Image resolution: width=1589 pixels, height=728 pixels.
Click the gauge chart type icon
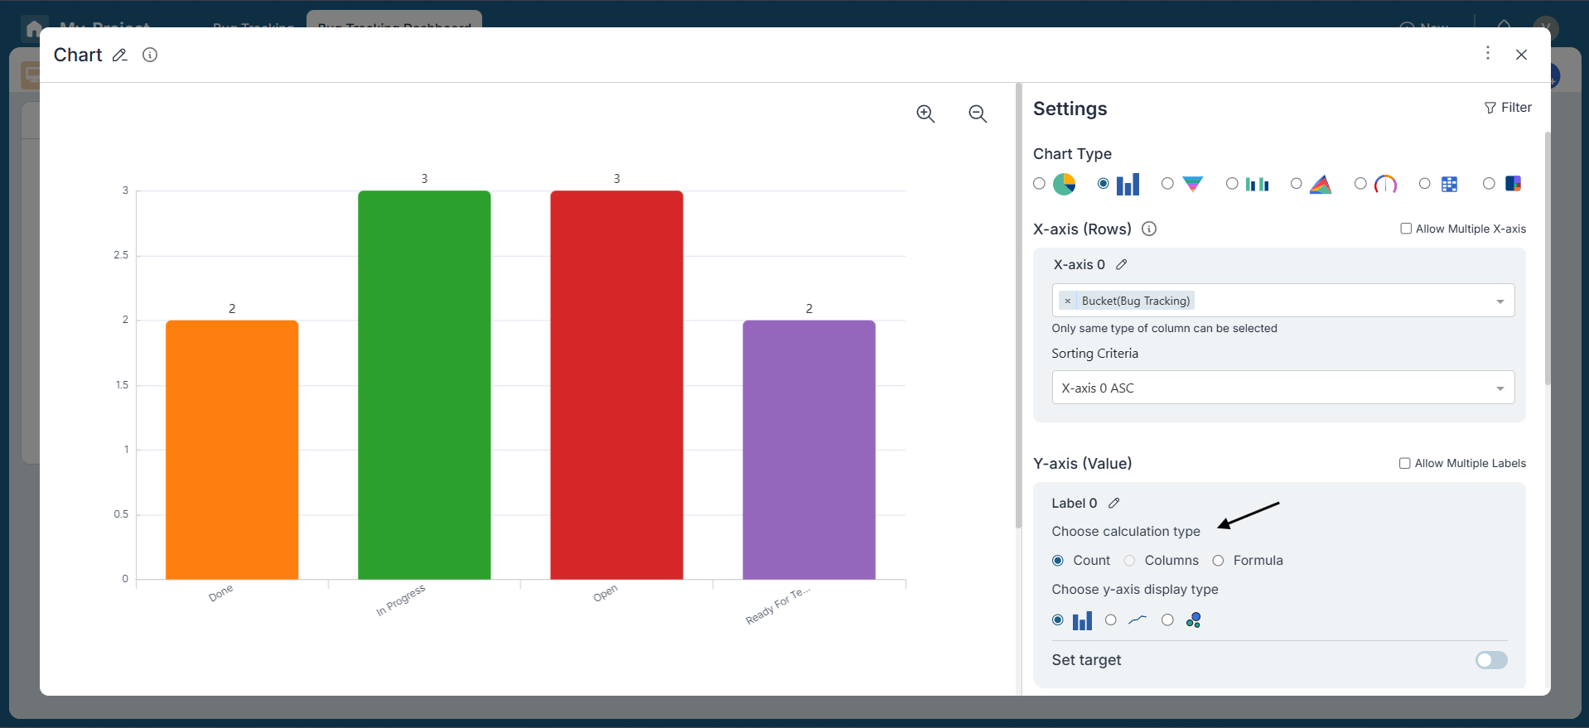click(x=1386, y=184)
